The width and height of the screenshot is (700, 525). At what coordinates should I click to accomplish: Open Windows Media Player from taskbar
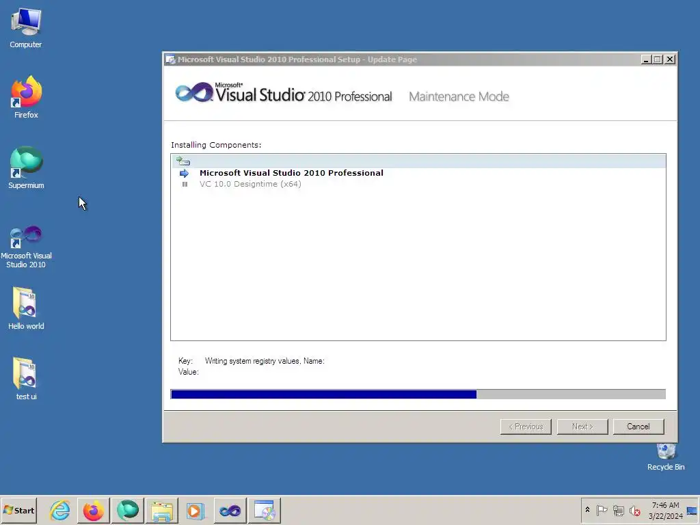[x=196, y=510]
